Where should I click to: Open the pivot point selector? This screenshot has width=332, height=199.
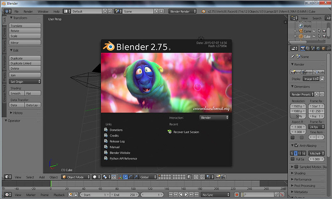106,177
